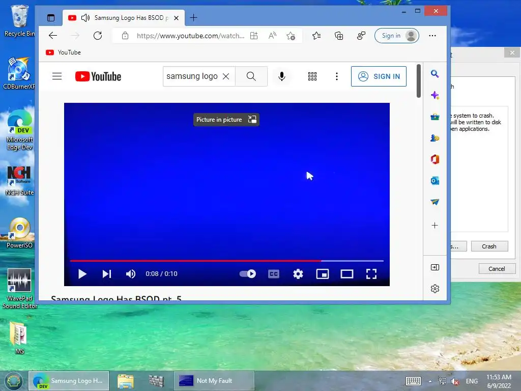
Task: Click the page vertical scrollbar
Action: pyautogui.click(x=419, y=81)
